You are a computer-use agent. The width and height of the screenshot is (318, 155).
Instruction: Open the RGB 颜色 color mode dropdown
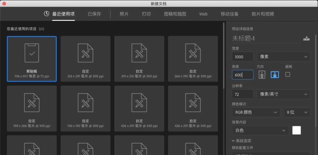coord(256,112)
